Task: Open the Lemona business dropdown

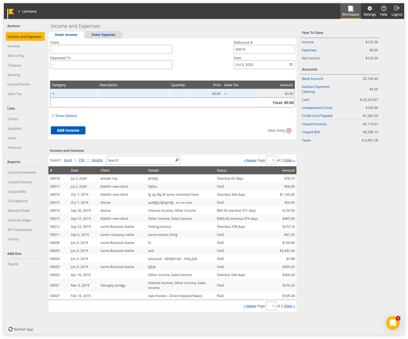Action: [x=19, y=11]
